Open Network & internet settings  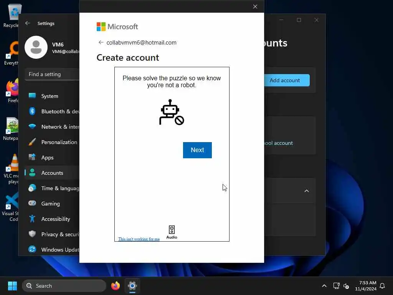click(52, 127)
